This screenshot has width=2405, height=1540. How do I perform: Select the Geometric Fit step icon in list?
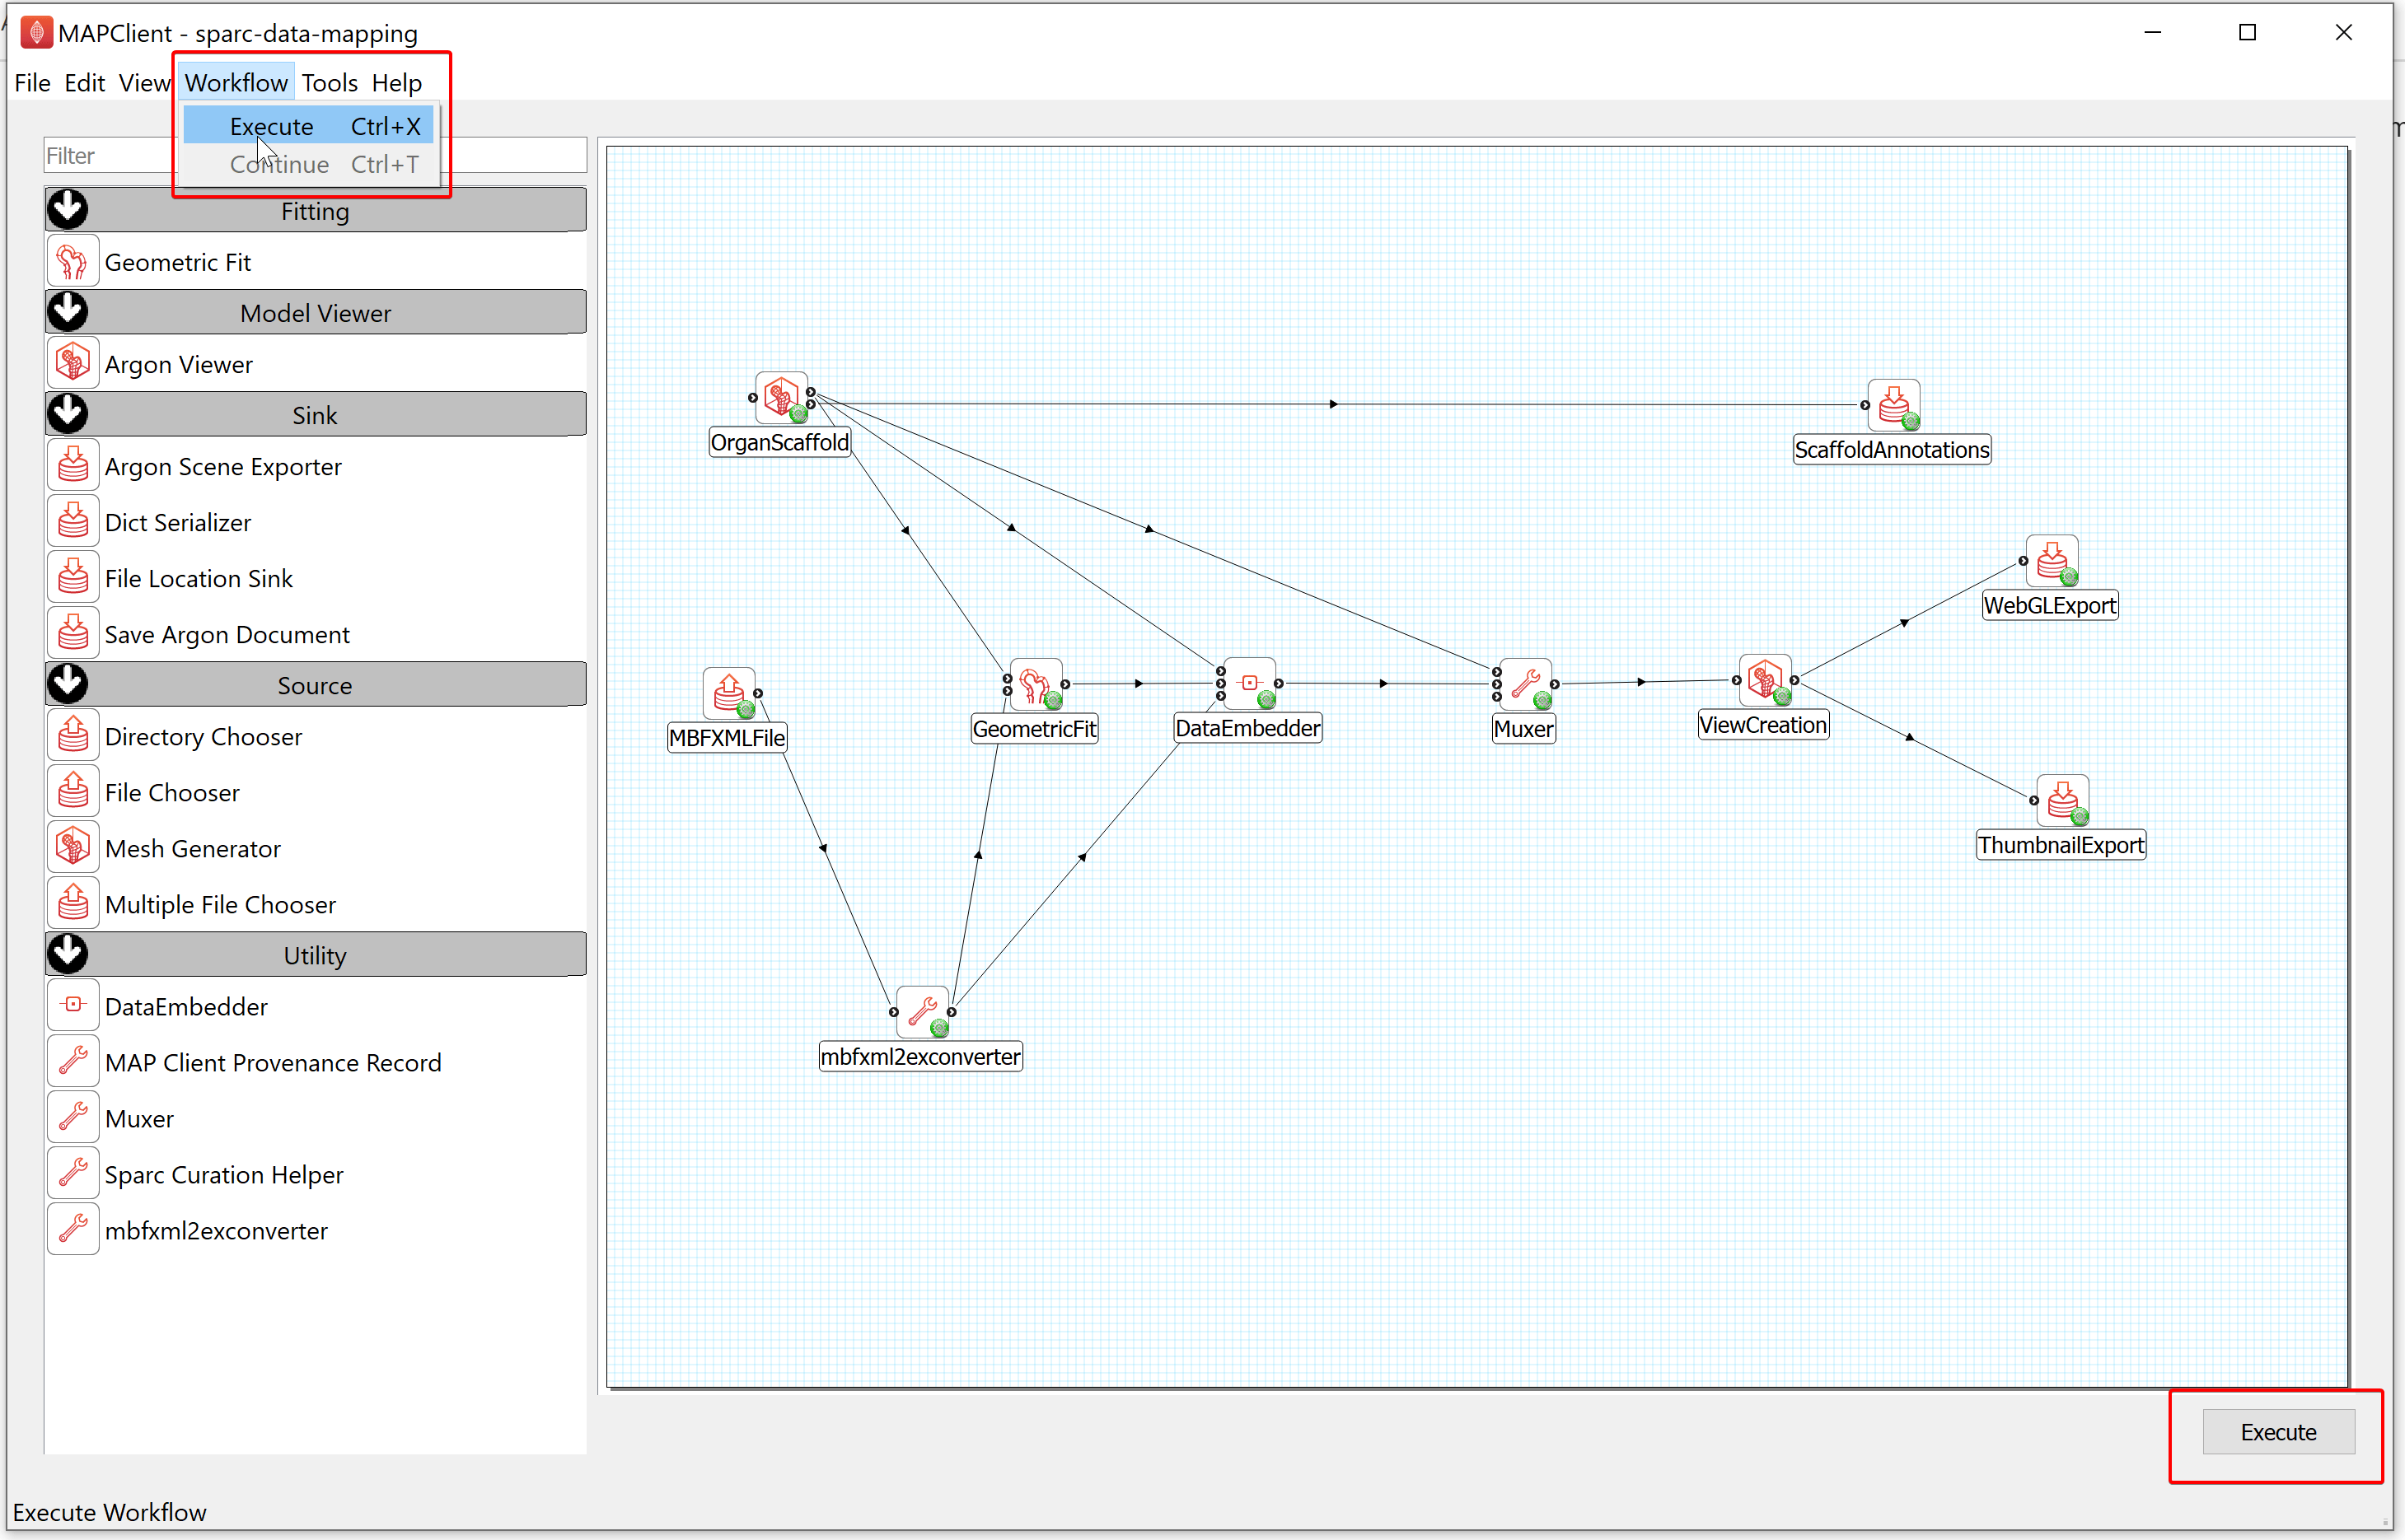73,262
